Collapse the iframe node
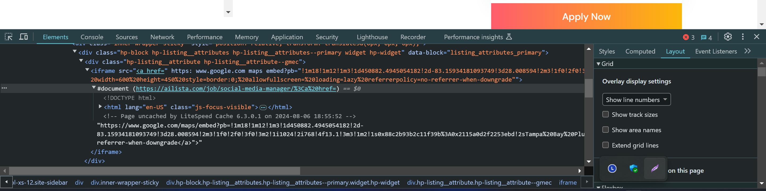Image resolution: width=766 pixels, height=191 pixels. point(87,70)
